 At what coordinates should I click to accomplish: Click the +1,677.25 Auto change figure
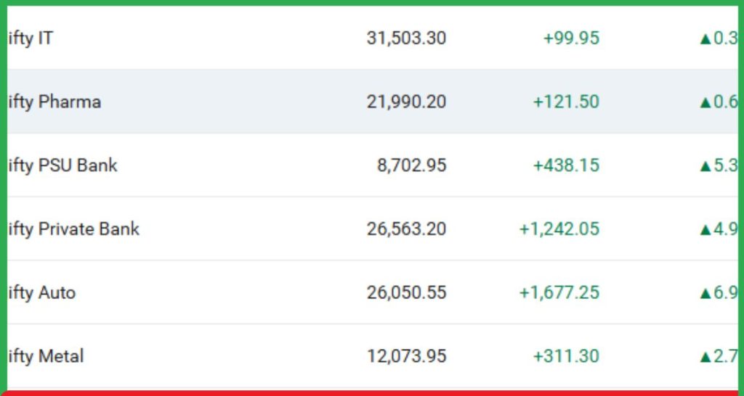559,293
